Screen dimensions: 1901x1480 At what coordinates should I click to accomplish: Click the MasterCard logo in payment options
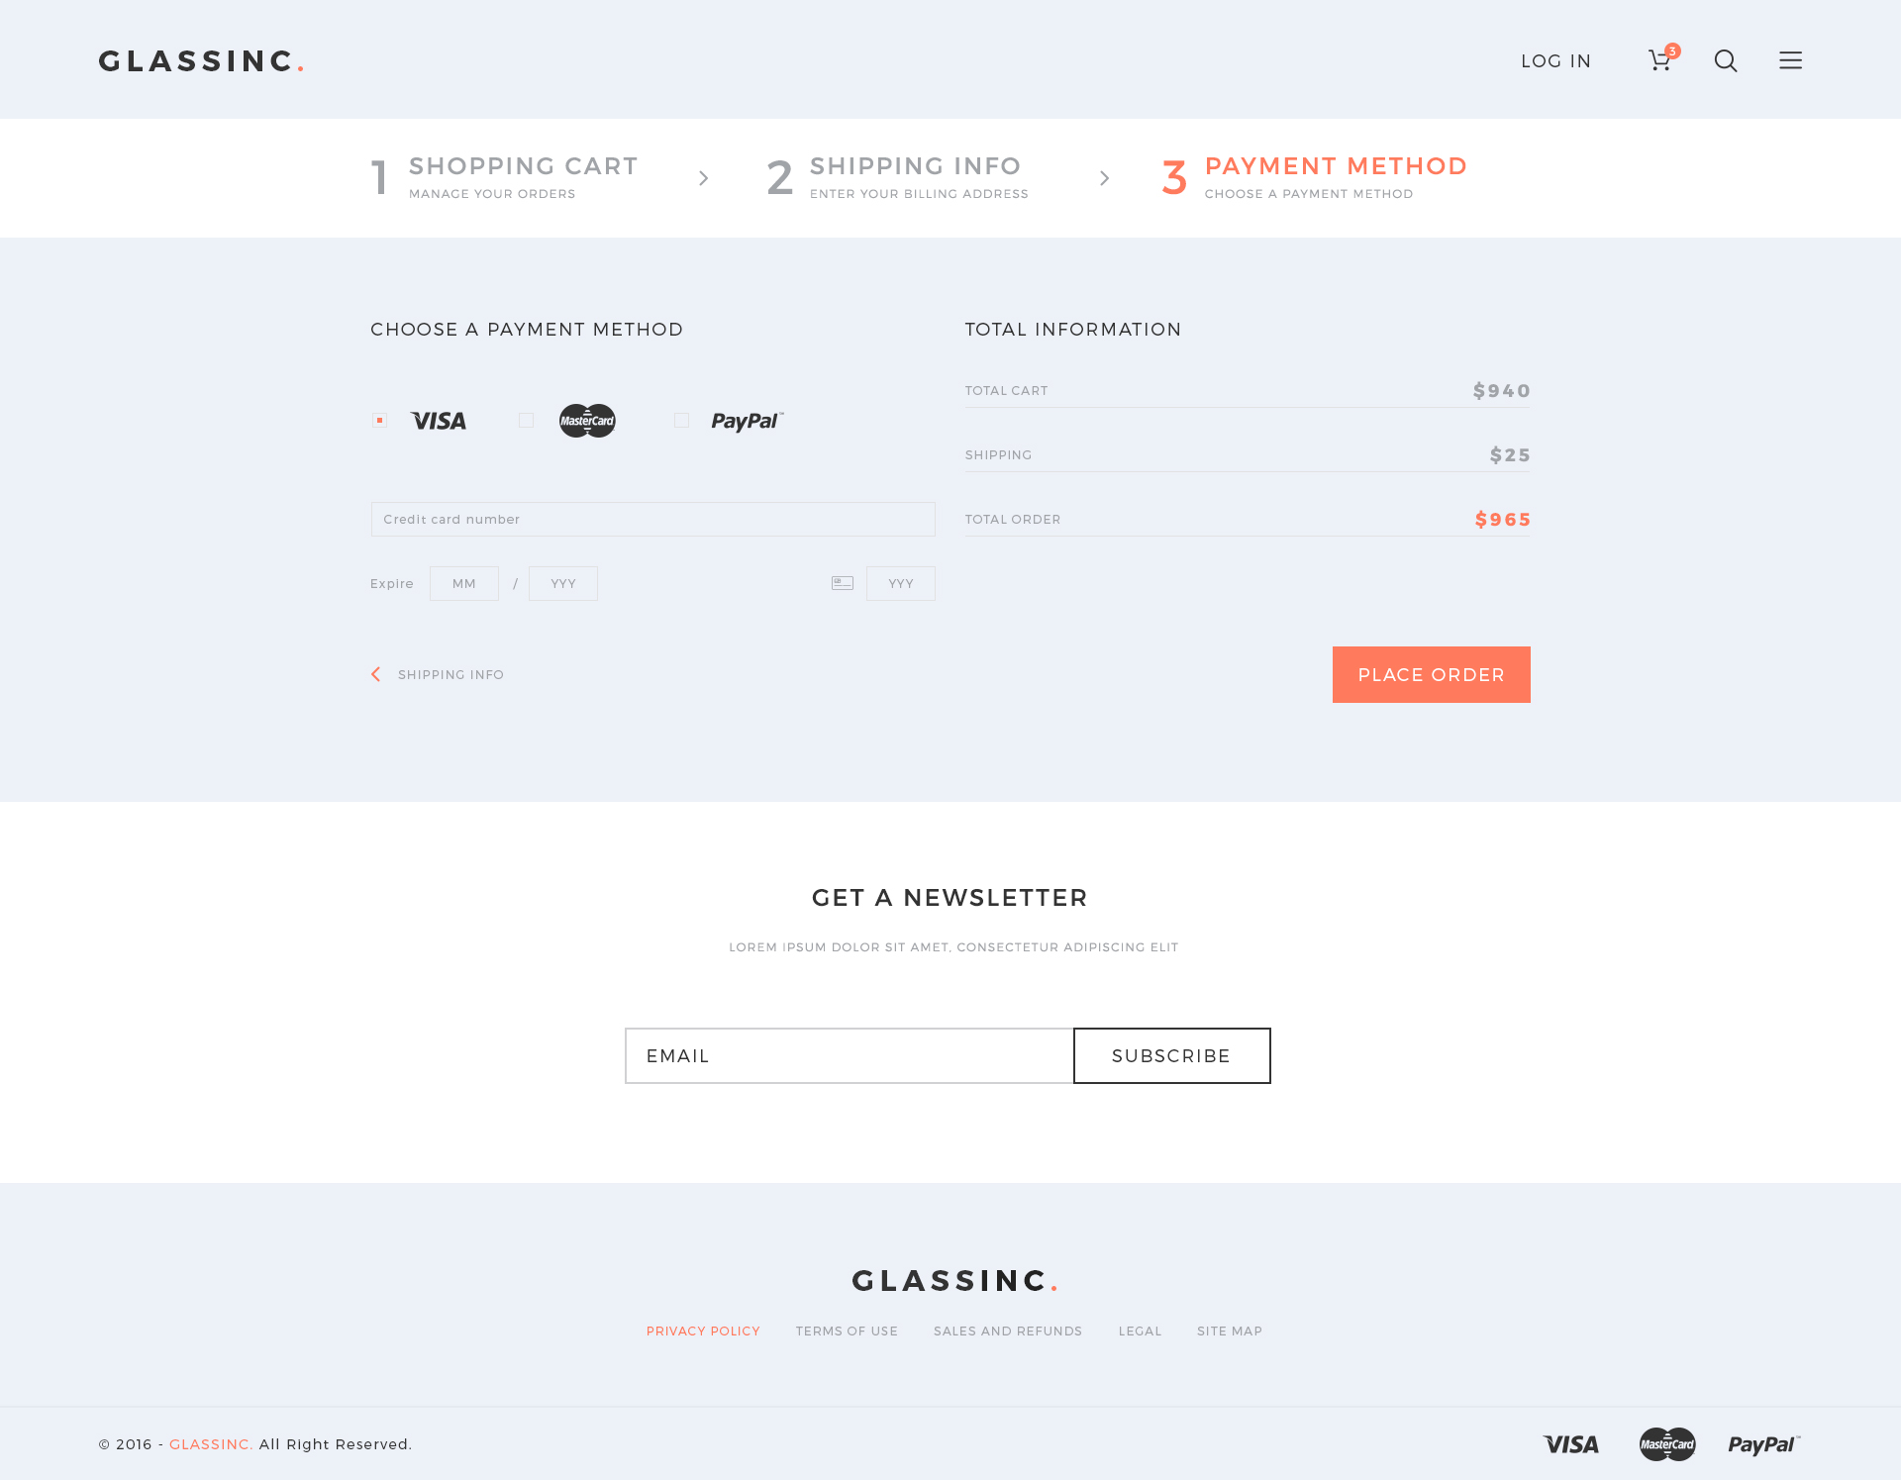tap(587, 421)
